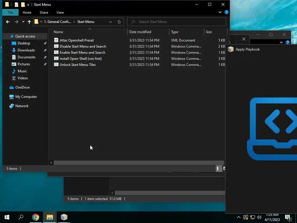Click the Start Menu breadcrumb segment

pos(86,22)
